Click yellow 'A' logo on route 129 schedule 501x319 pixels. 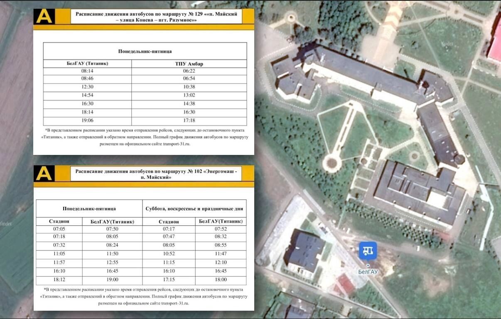(44, 17)
